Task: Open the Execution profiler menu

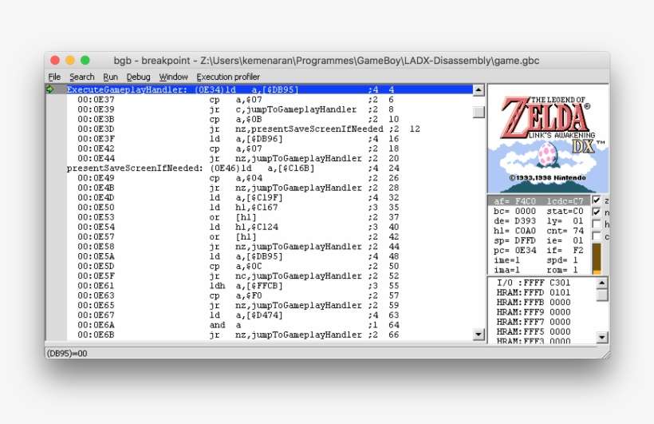Action: coord(228,77)
